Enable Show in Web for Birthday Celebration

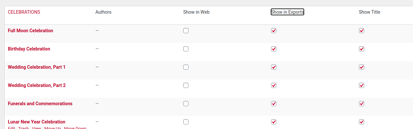[186, 49]
